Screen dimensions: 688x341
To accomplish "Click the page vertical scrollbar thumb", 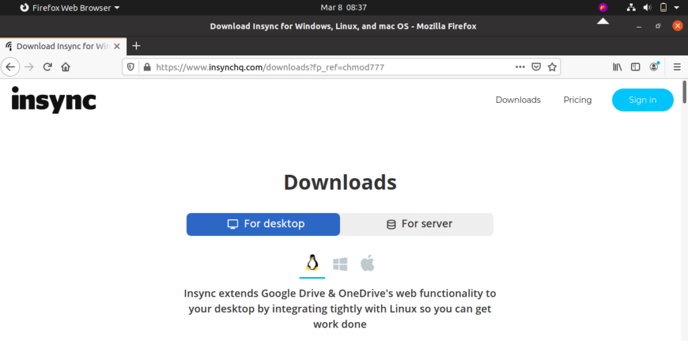I will 685,92.
